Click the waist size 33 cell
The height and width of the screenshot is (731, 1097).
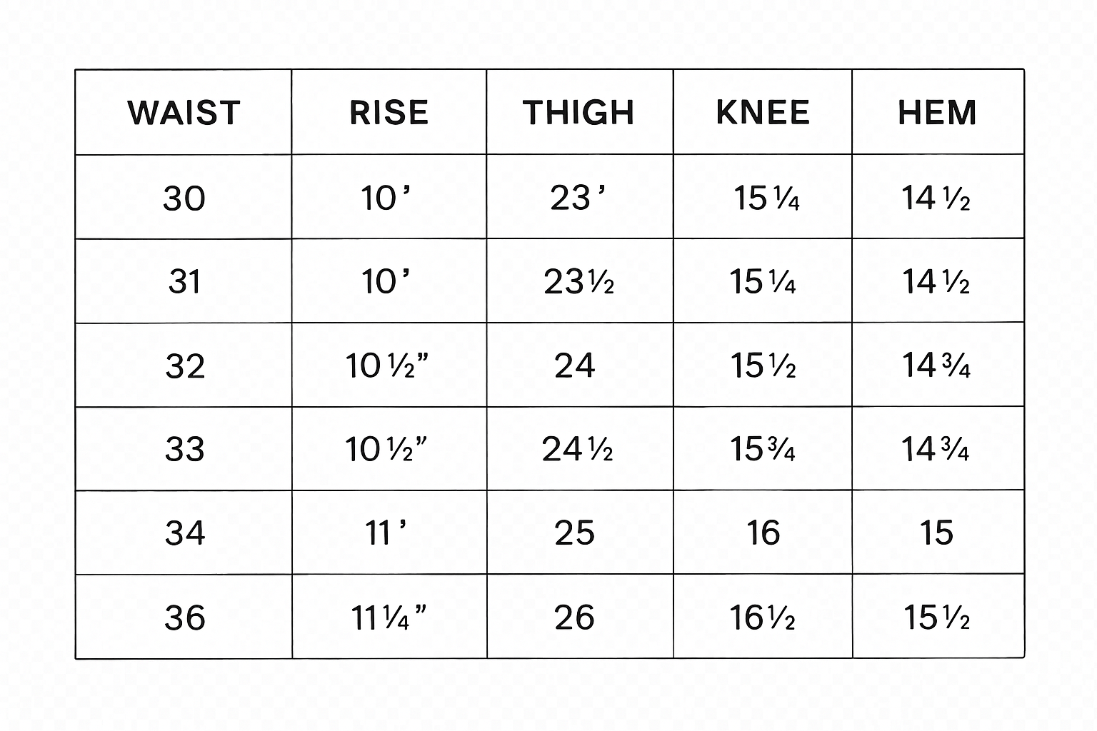point(185,449)
